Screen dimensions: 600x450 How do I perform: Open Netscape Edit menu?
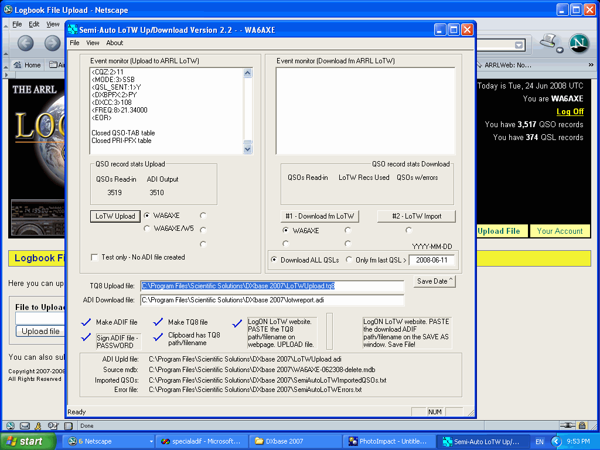coord(34,24)
